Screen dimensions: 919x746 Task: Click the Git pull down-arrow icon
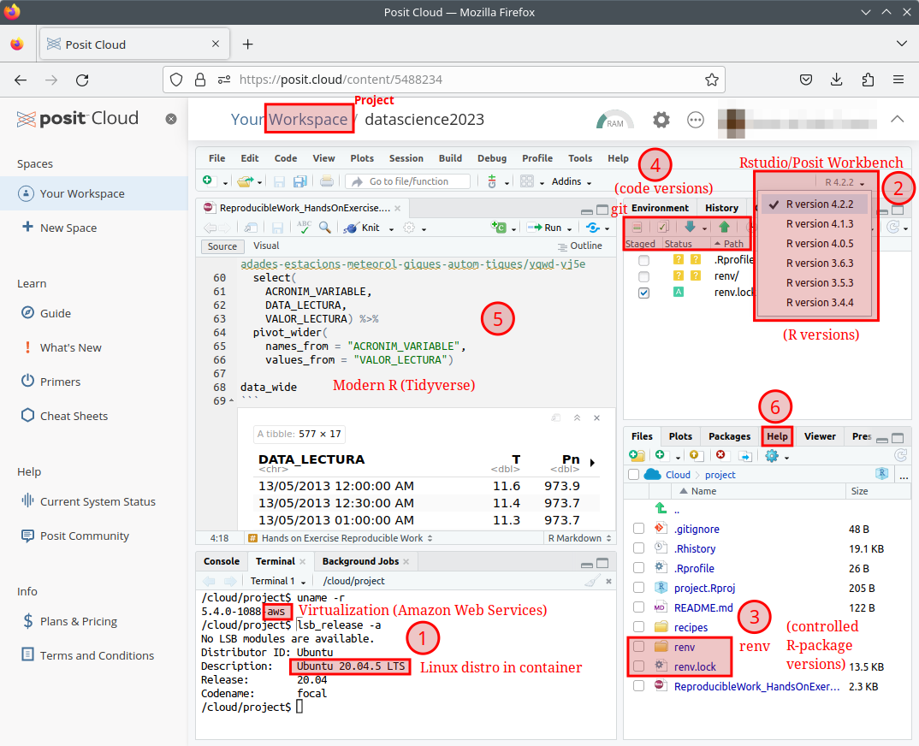[690, 227]
